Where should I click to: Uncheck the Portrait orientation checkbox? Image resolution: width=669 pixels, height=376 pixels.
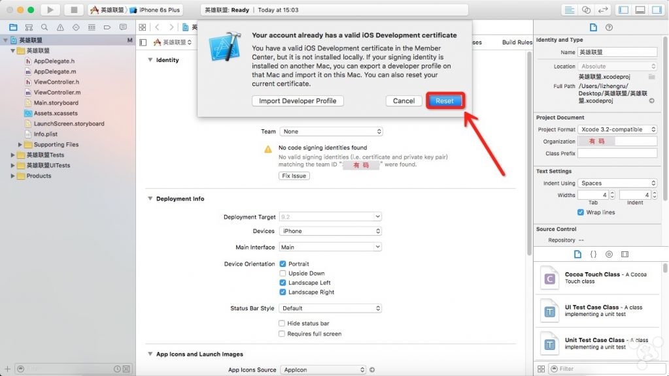point(283,264)
